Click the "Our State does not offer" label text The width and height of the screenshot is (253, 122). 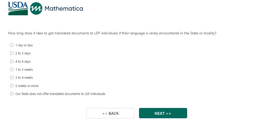click(x=60, y=94)
